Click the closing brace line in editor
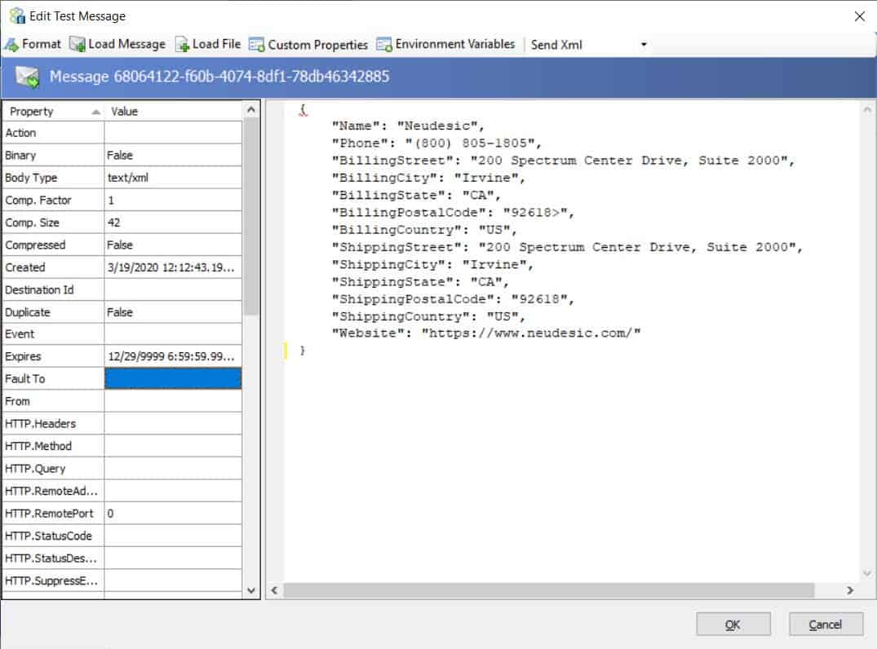Image resolution: width=877 pixels, height=649 pixels. pos(303,351)
